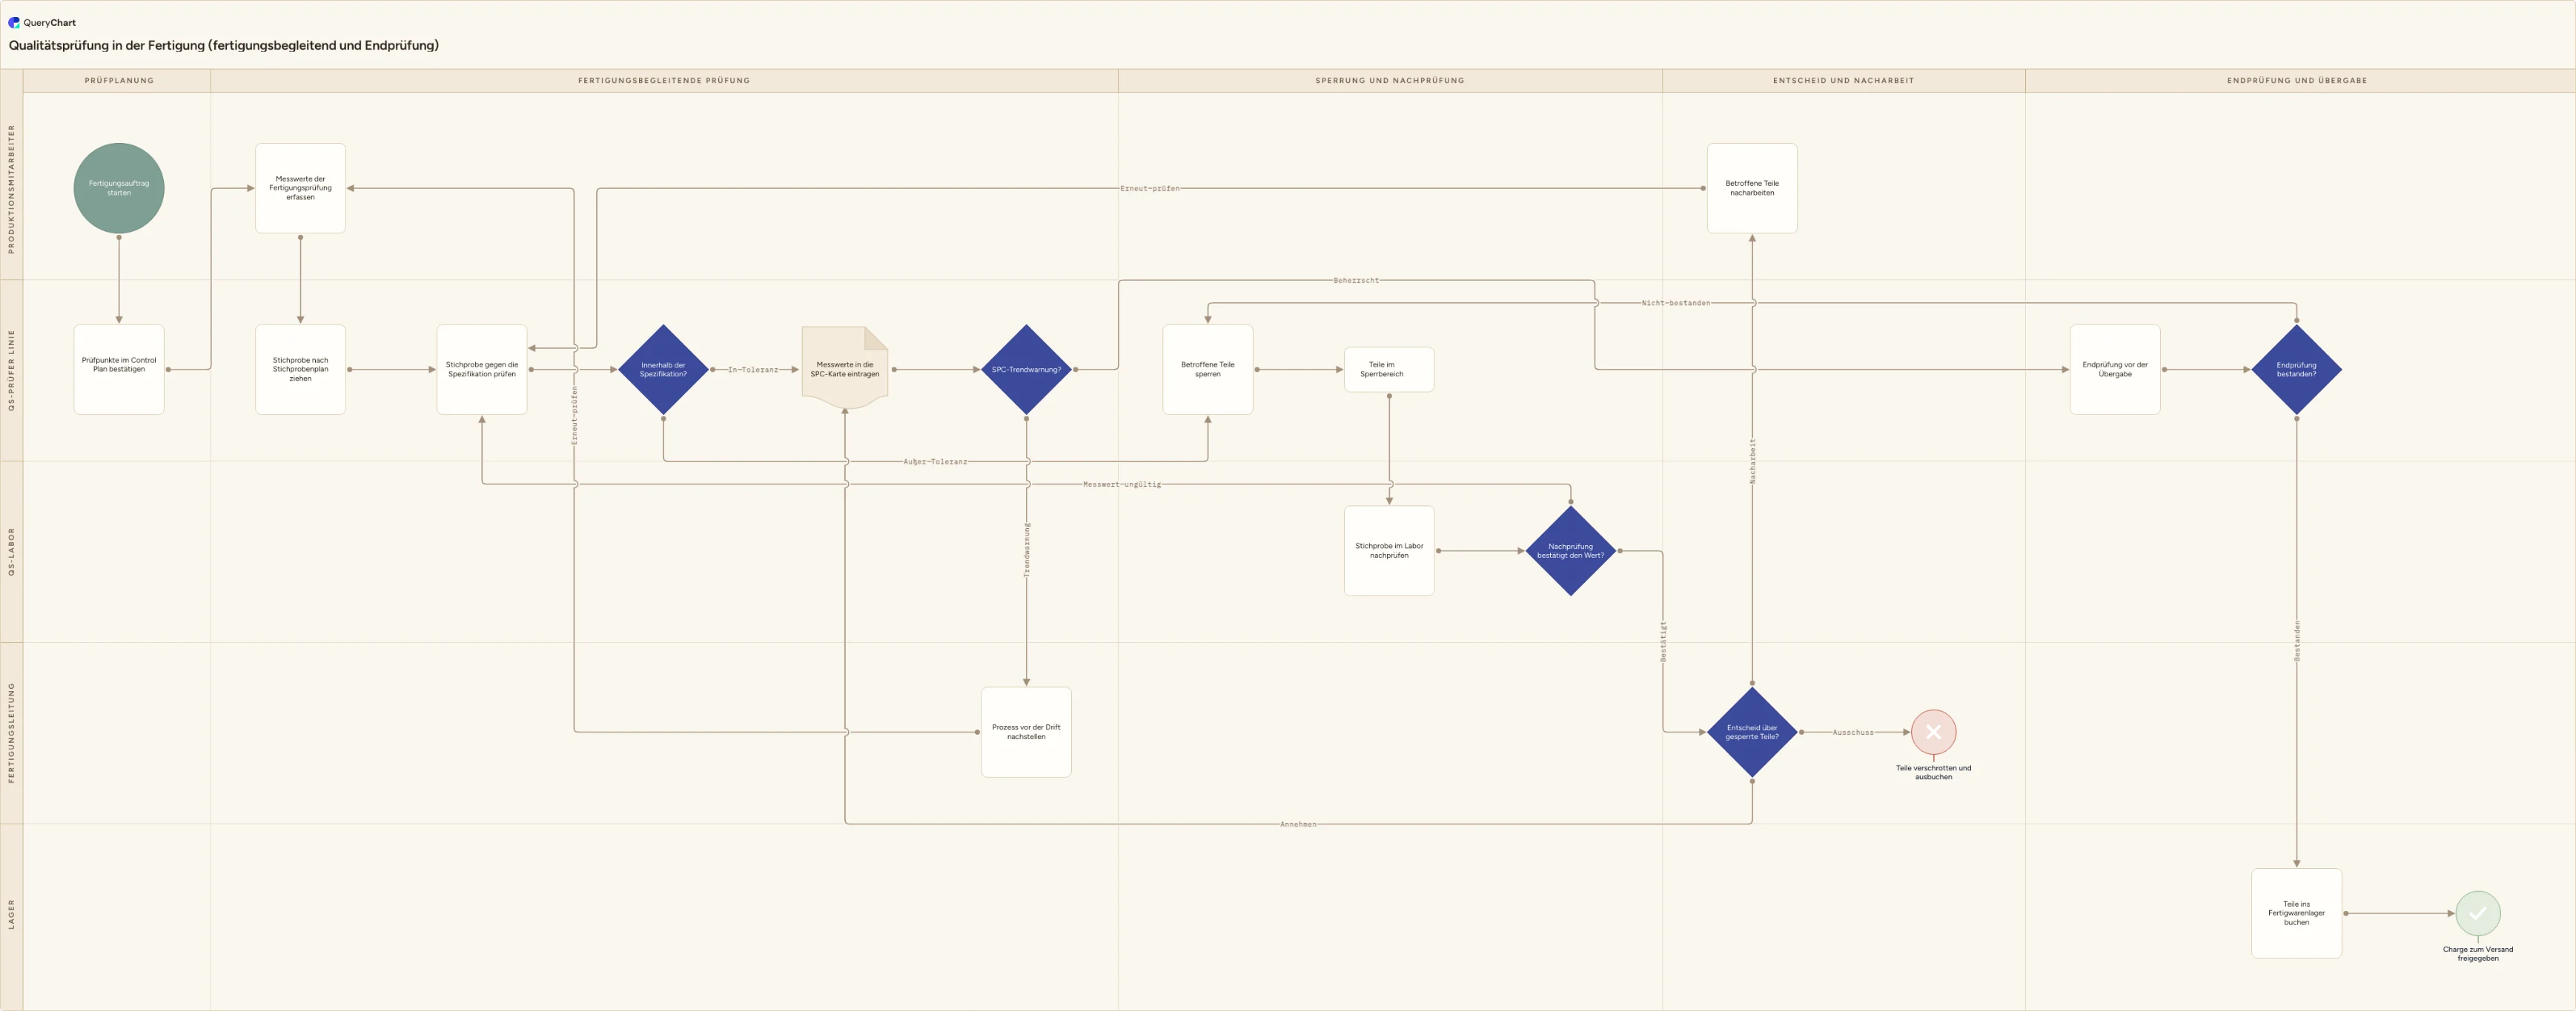Click the 'In-Toleranz' edge label

click(753, 370)
